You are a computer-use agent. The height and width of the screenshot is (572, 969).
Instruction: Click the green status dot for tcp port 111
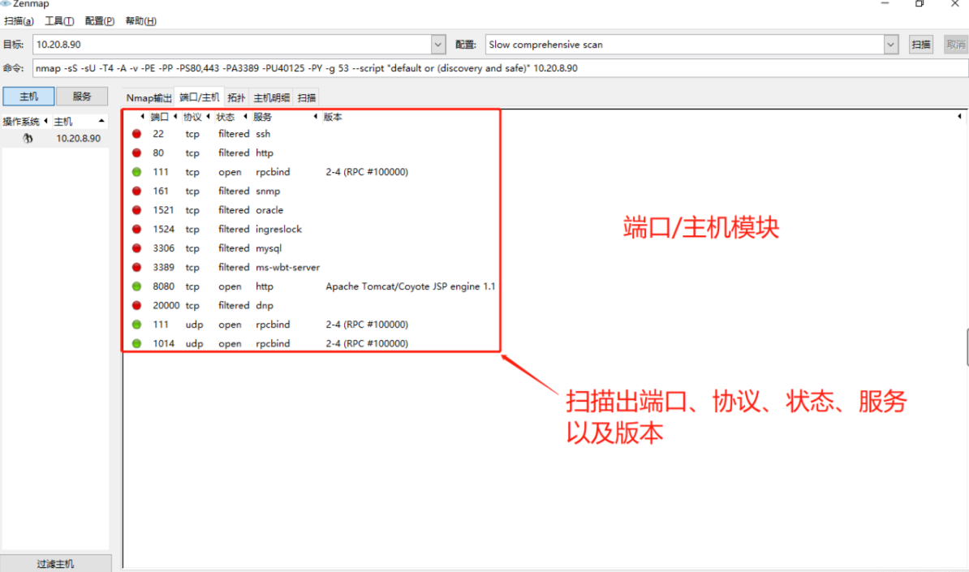[136, 172]
